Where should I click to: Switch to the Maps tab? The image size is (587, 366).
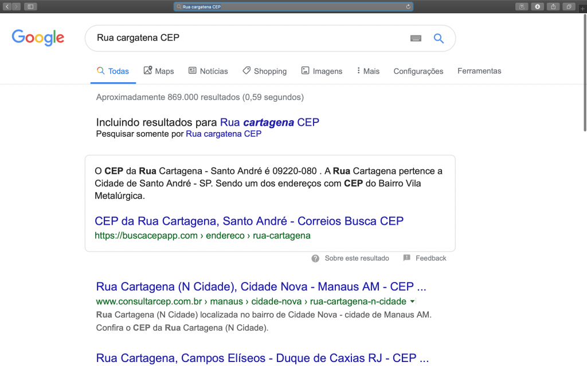tap(159, 71)
